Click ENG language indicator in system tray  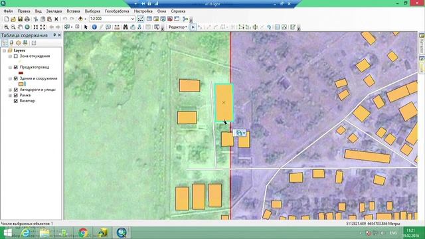(393, 233)
